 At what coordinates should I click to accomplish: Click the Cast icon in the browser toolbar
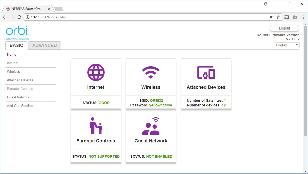coord(287,17)
